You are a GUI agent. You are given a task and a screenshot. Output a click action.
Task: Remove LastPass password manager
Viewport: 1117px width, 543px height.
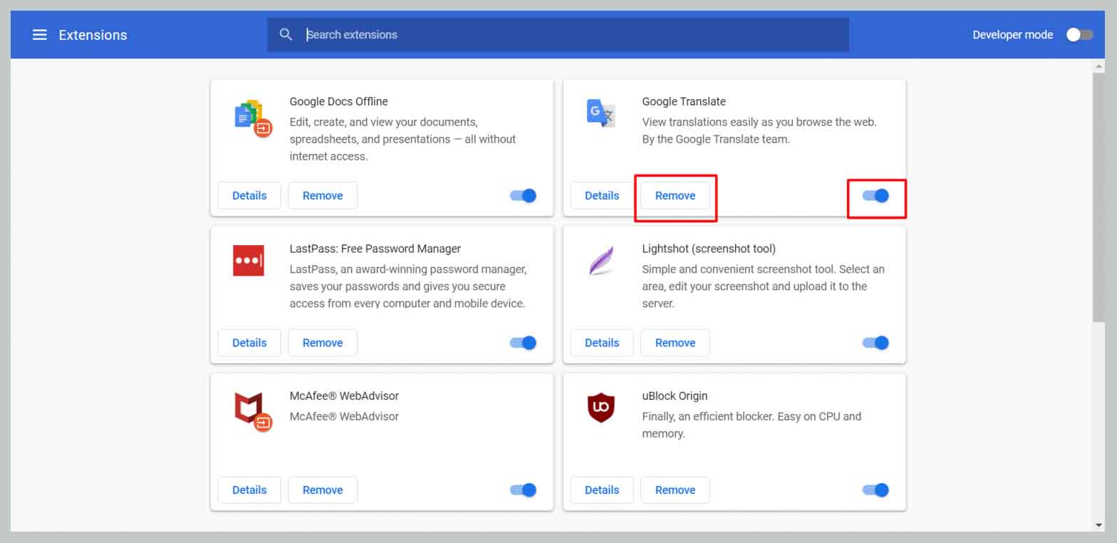click(x=323, y=343)
